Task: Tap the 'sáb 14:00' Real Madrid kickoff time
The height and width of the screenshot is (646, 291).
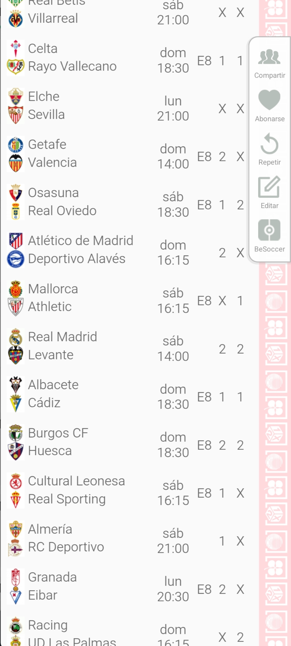Action: [x=173, y=349]
